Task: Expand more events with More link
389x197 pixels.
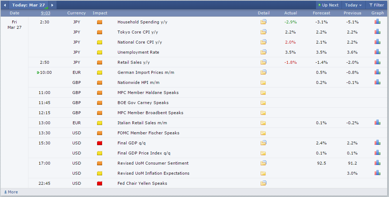Action: (x=11, y=192)
